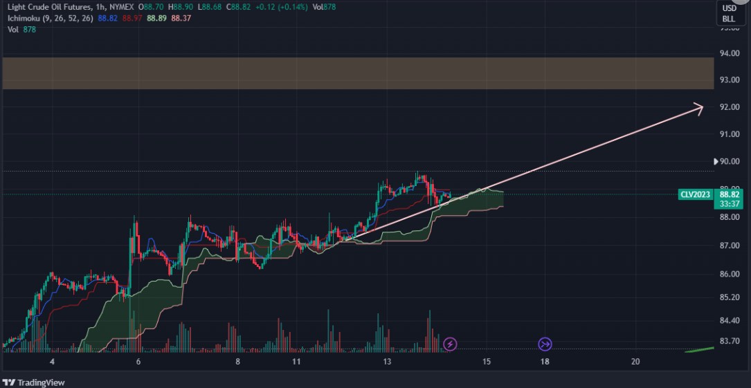
Task: Click the 33:37 bar countdown timer
Action: (727, 204)
